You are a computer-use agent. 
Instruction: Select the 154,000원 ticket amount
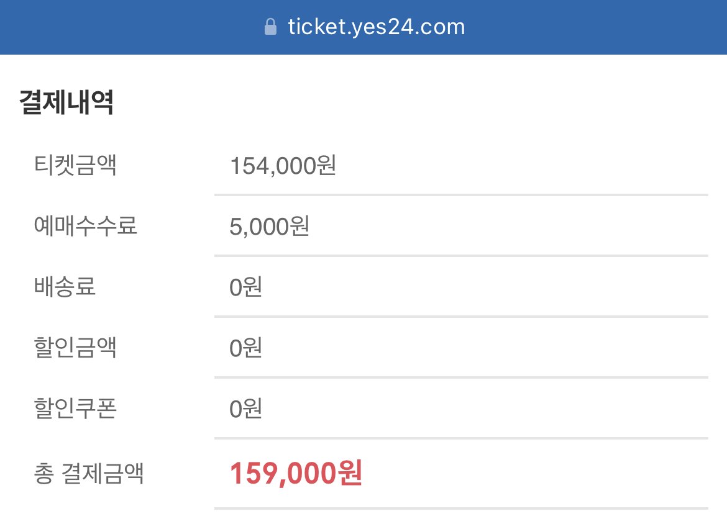283,165
